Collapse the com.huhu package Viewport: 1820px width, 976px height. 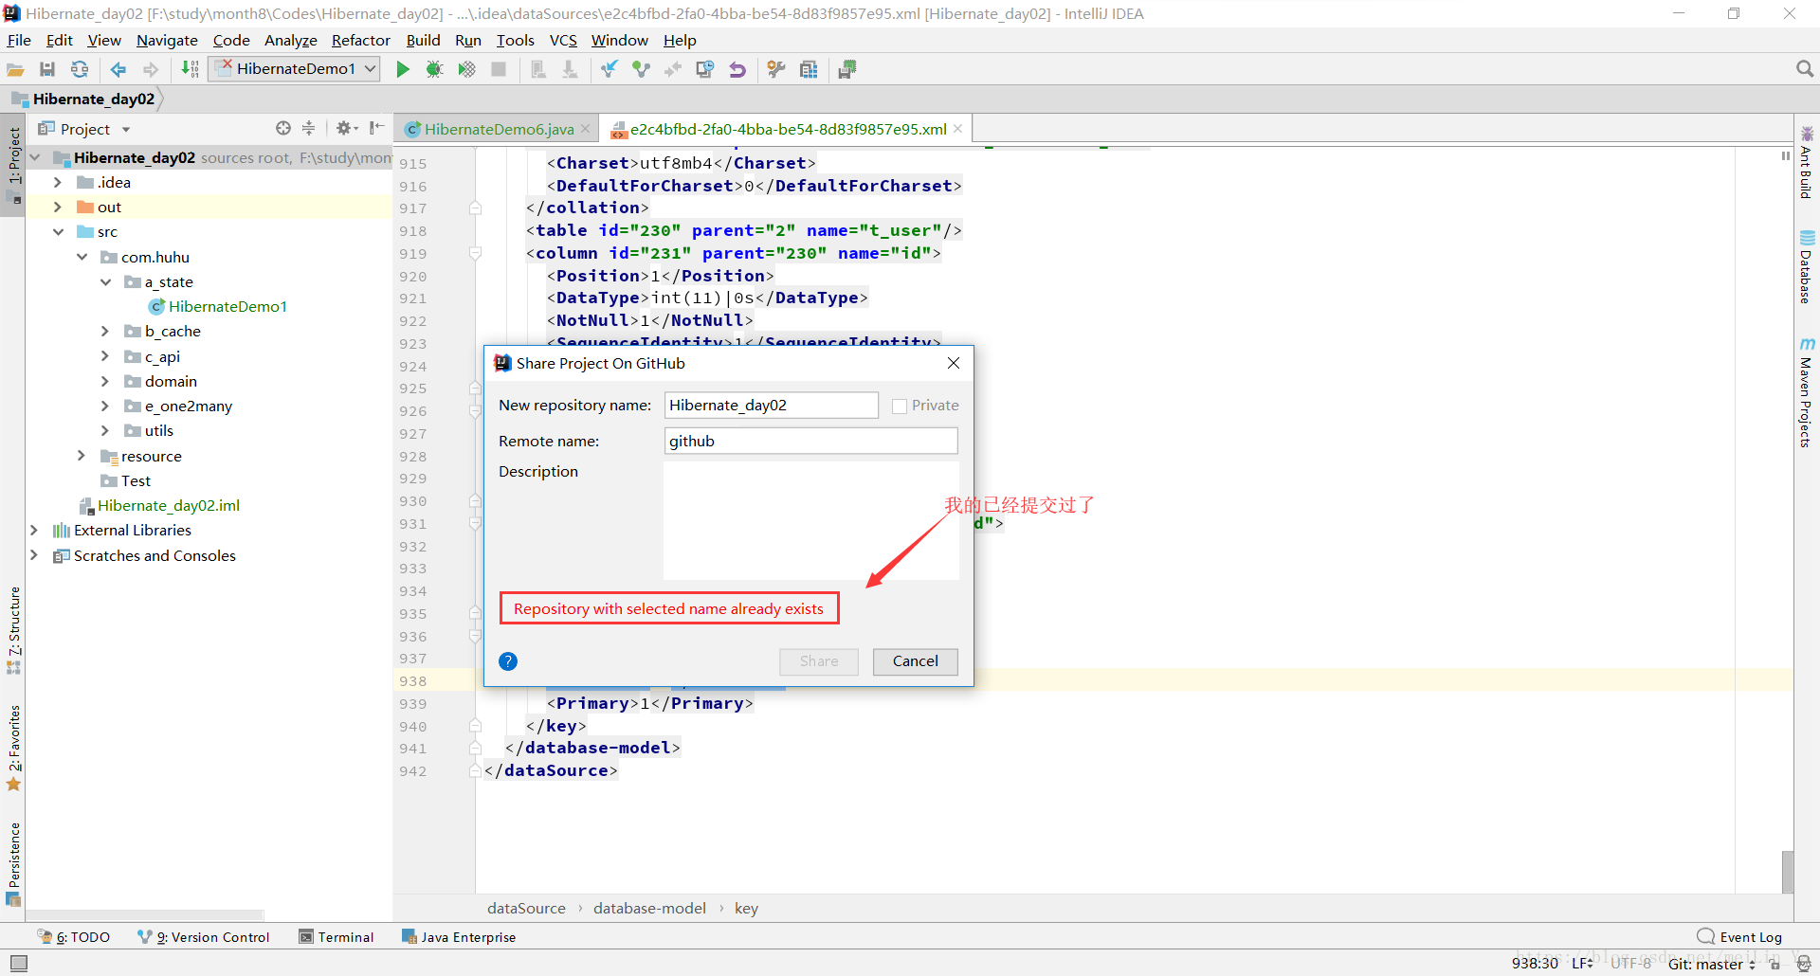(82, 257)
